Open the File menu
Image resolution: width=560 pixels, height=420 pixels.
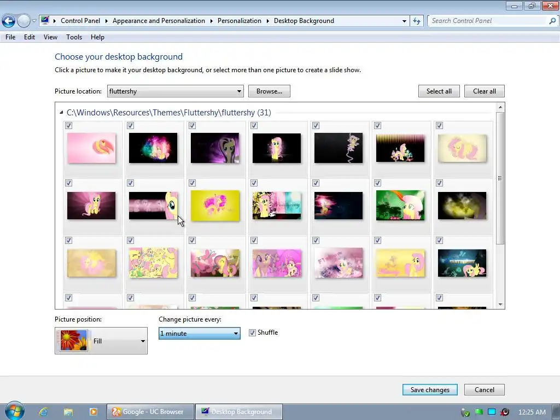point(10,37)
